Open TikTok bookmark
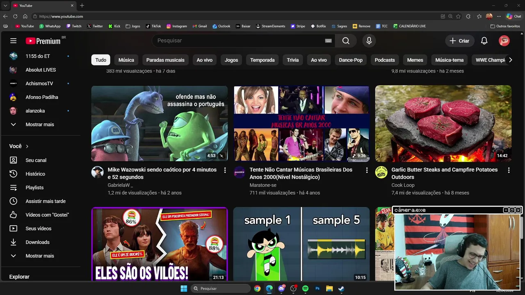Image resolution: width=525 pixels, height=295 pixels. (153, 26)
